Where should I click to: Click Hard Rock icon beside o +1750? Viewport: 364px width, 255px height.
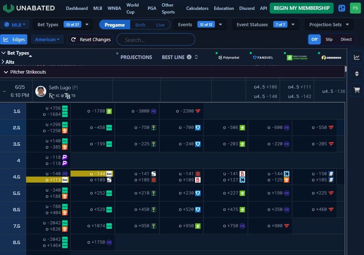109,242
